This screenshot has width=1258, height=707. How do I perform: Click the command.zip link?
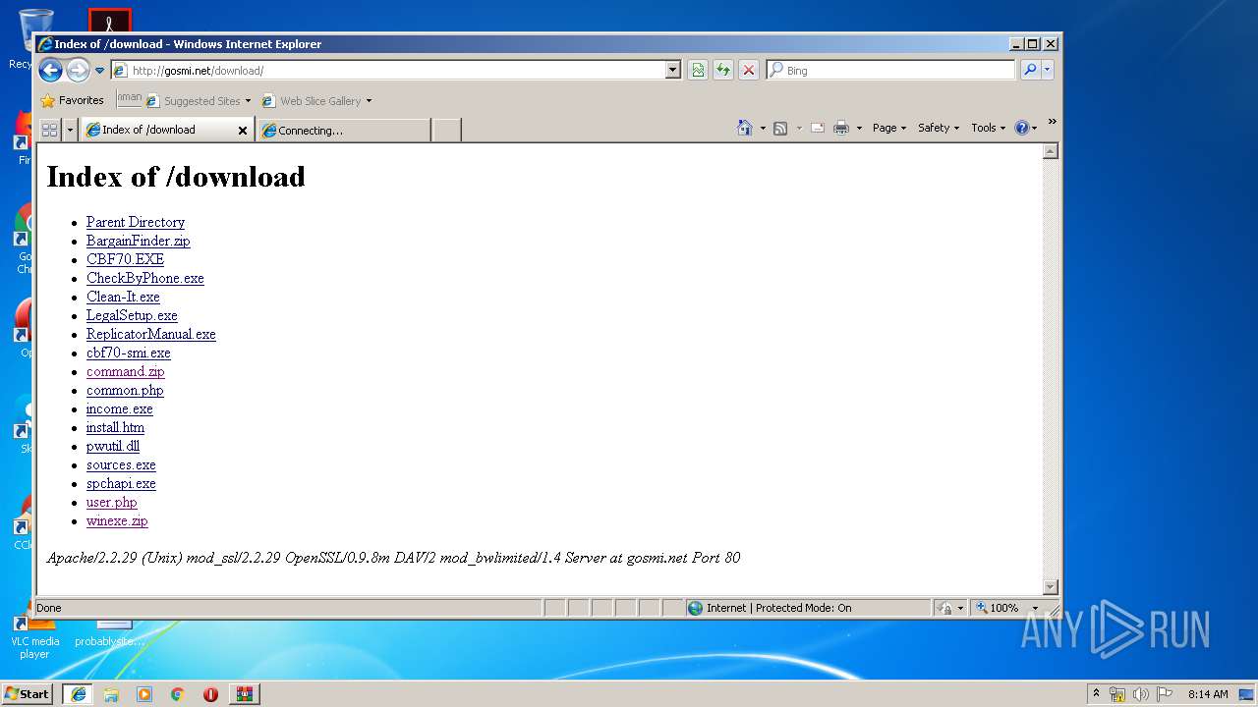tap(126, 371)
